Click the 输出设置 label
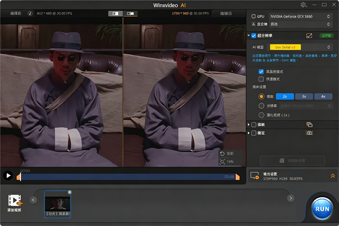Screen dimensions: 339x226 tap(270, 174)
